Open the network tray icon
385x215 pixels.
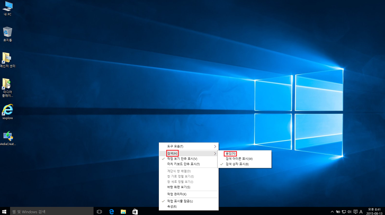point(344,212)
